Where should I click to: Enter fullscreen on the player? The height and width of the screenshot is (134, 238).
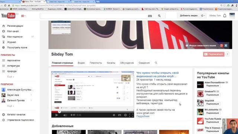click(x=131, y=115)
